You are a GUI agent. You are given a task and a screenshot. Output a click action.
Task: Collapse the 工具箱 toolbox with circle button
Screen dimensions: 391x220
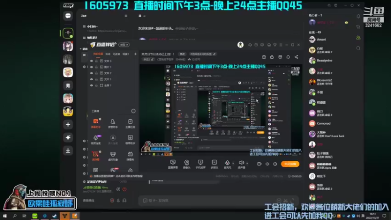point(133,111)
